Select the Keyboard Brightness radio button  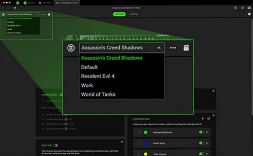(x=139, y=132)
